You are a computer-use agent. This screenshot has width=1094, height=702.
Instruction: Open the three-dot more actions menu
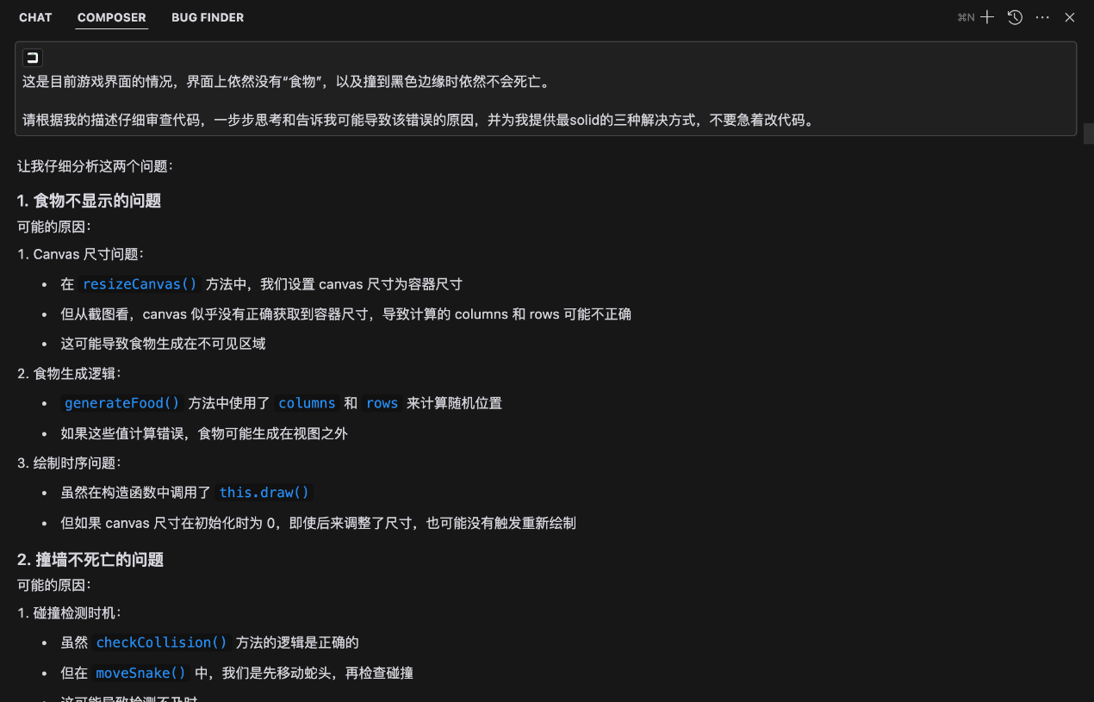point(1042,17)
